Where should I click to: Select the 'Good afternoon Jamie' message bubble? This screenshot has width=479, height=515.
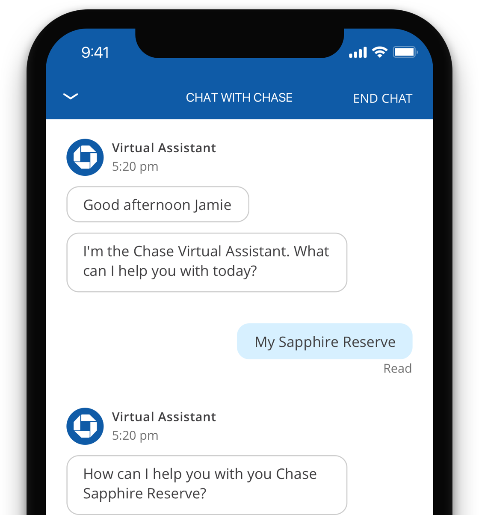tap(158, 204)
